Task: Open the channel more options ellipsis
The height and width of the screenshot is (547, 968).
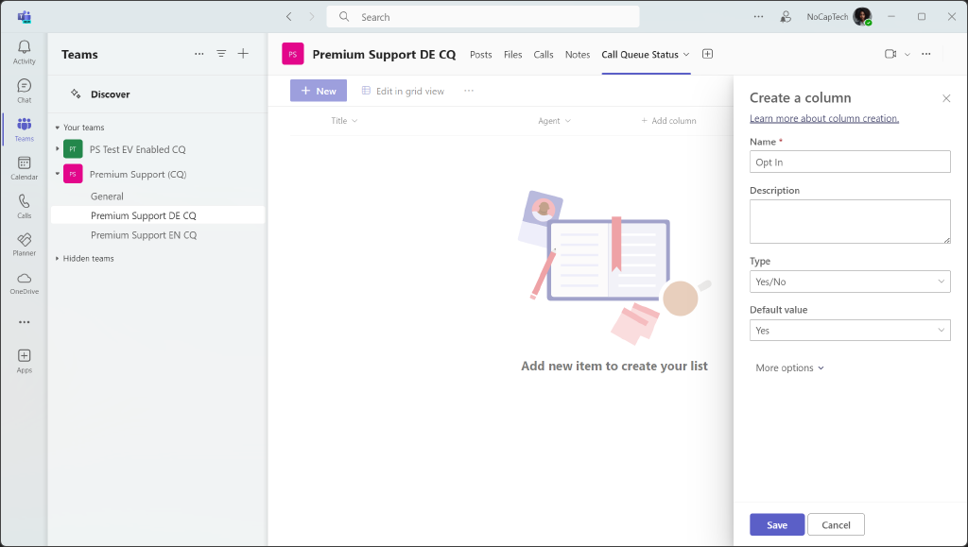Action: [925, 54]
